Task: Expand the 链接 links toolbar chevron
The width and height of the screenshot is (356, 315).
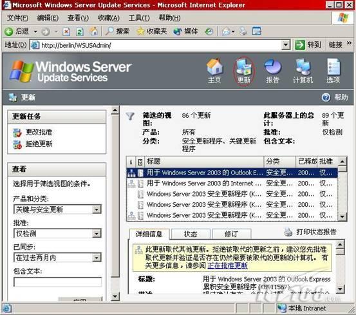Action: click(x=349, y=43)
